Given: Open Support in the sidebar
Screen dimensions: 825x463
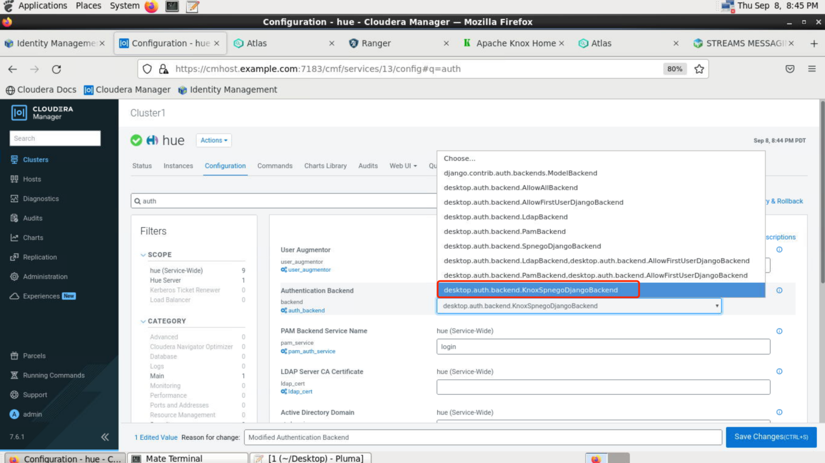Looking at the screenshot, I should [x=29, y=395].
